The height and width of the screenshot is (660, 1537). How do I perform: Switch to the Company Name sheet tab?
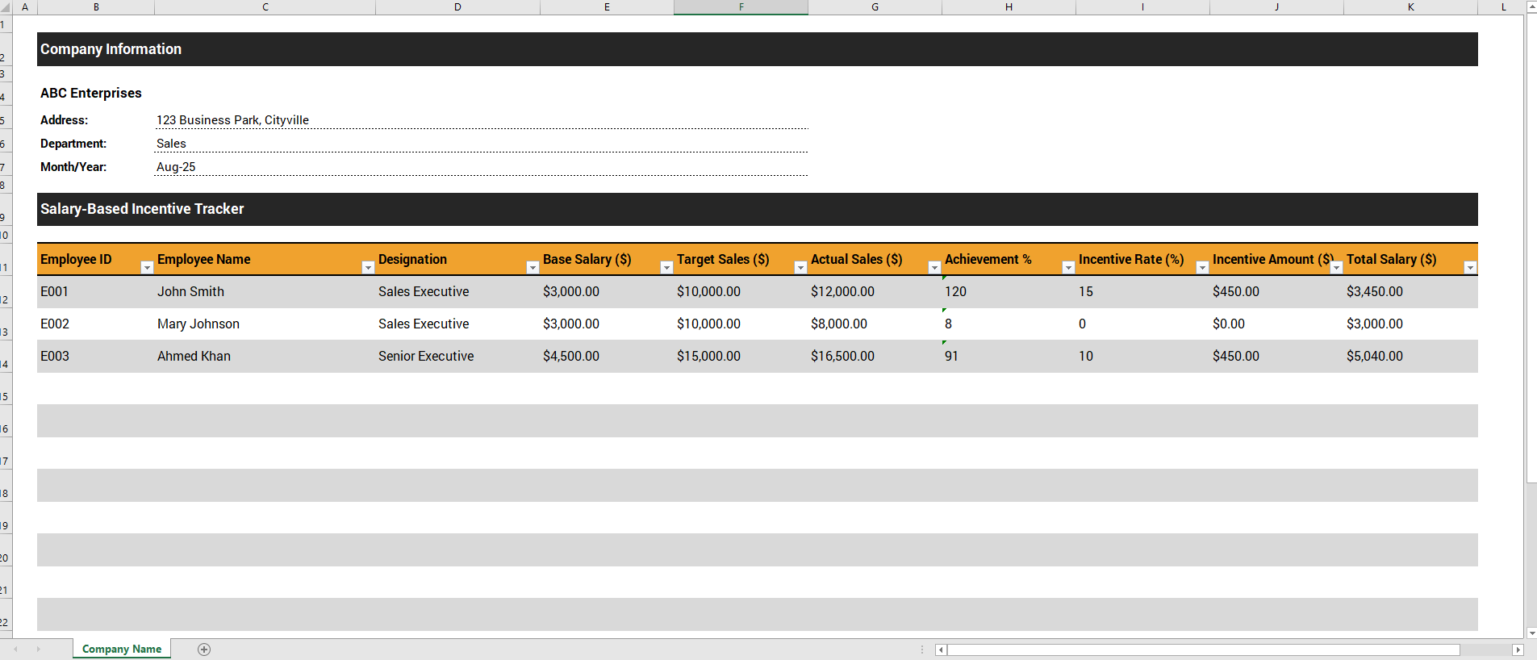pos(122,649)
